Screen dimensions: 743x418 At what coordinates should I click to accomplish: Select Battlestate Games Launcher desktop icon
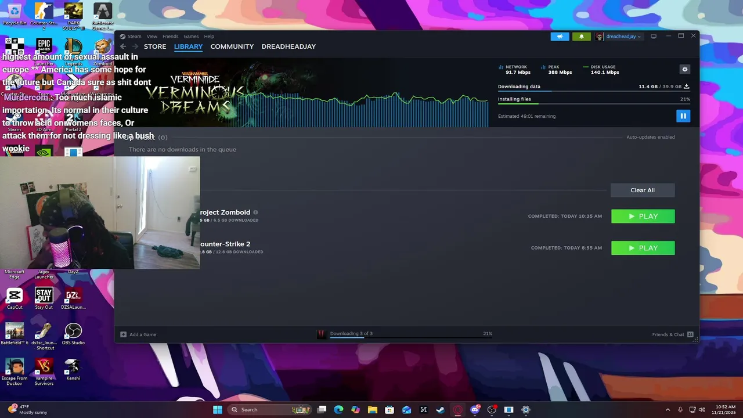click(x=103, y=16)
